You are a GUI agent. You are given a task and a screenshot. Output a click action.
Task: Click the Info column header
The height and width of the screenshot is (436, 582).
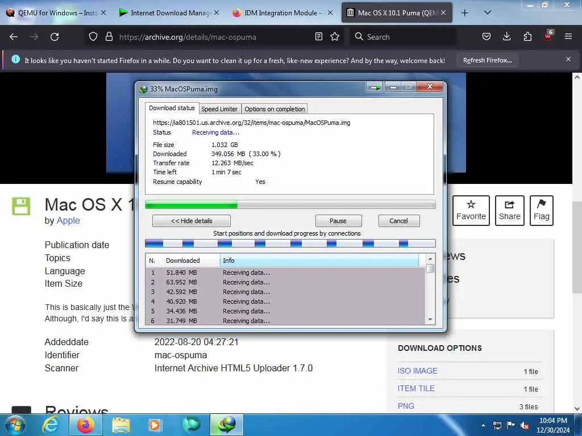pyautogui.click(x=319, y=260)
